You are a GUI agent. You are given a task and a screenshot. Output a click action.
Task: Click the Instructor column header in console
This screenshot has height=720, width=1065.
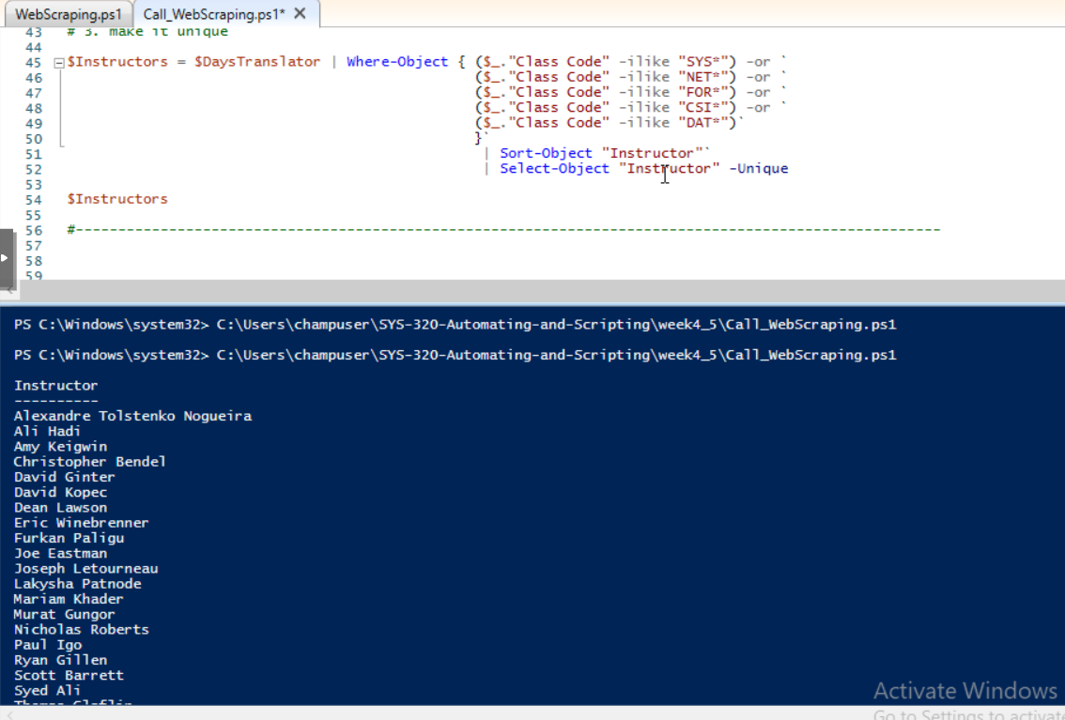pyautogui.click(x=55, y=386)
